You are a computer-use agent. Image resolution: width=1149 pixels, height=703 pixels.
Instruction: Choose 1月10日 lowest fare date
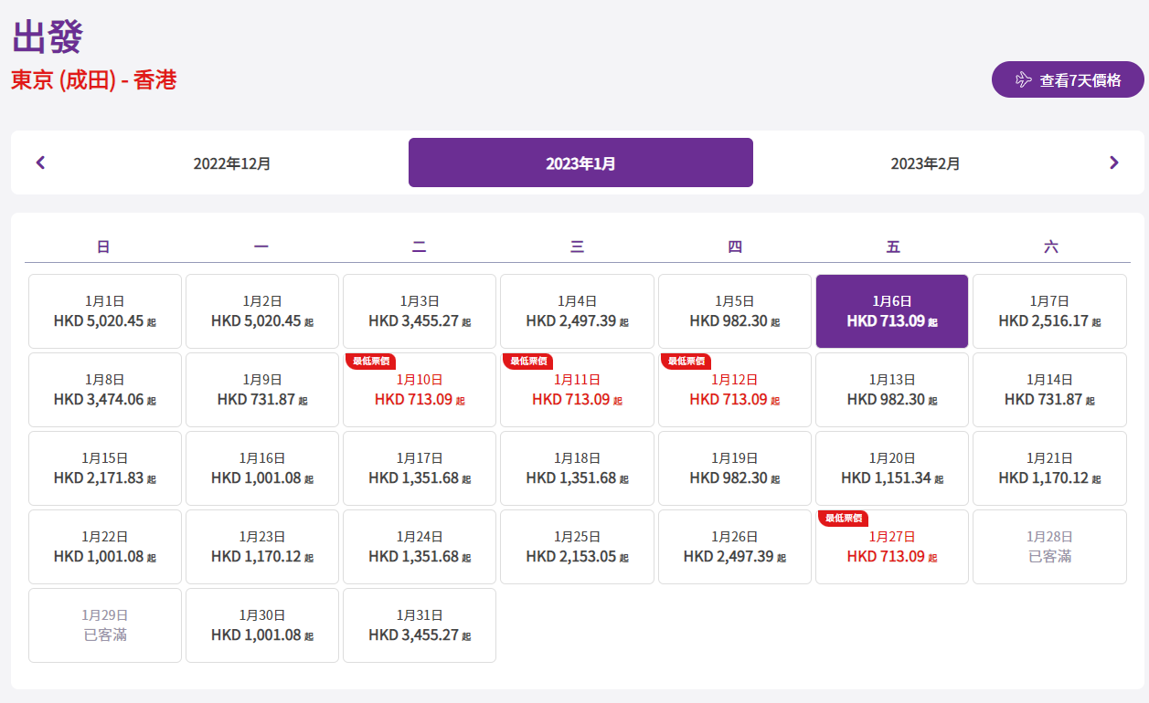[x=420, y=391]
